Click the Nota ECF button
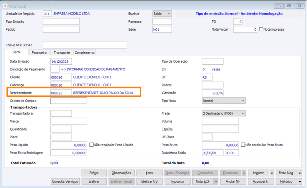This screenshot has height=188, width=307. (203, 181)
